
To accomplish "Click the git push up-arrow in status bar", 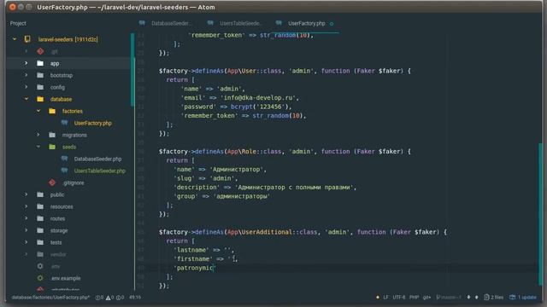I will 477,298.
